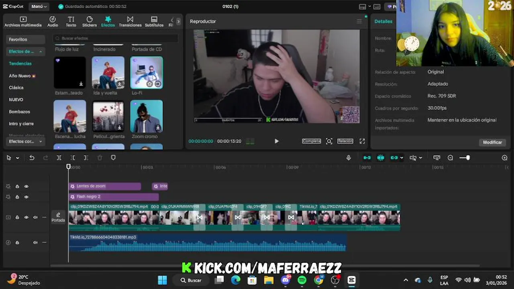Hide the Lentes de zoom effect track
This screenshot has height=289, width=514.
27,187
